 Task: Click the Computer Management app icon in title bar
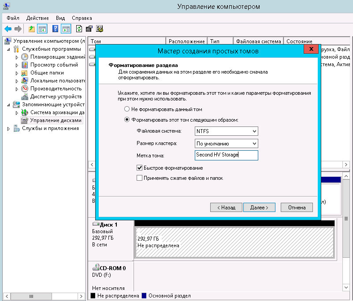coord(6,6)
